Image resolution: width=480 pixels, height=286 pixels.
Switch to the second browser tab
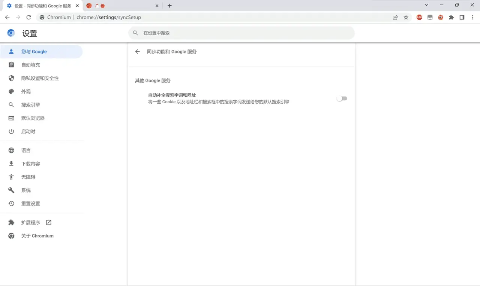pos(120,6)
